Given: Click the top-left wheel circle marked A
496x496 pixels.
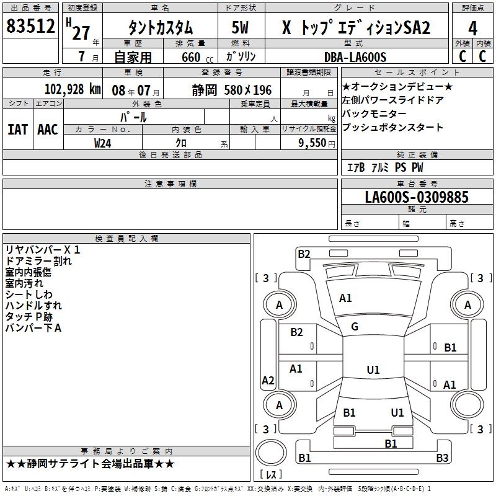Looking at the screenshot, I should (x=279, y=304).
